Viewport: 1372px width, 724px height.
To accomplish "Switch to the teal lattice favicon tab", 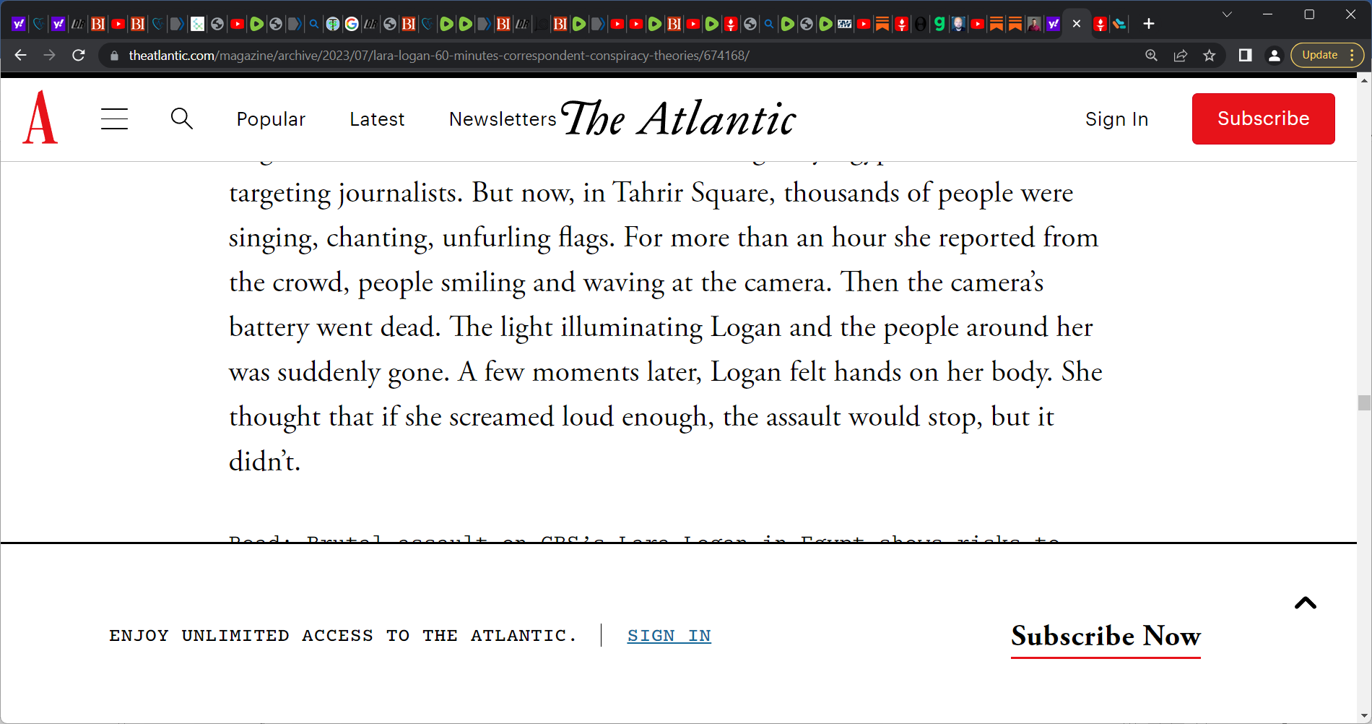I will point(197,24).
